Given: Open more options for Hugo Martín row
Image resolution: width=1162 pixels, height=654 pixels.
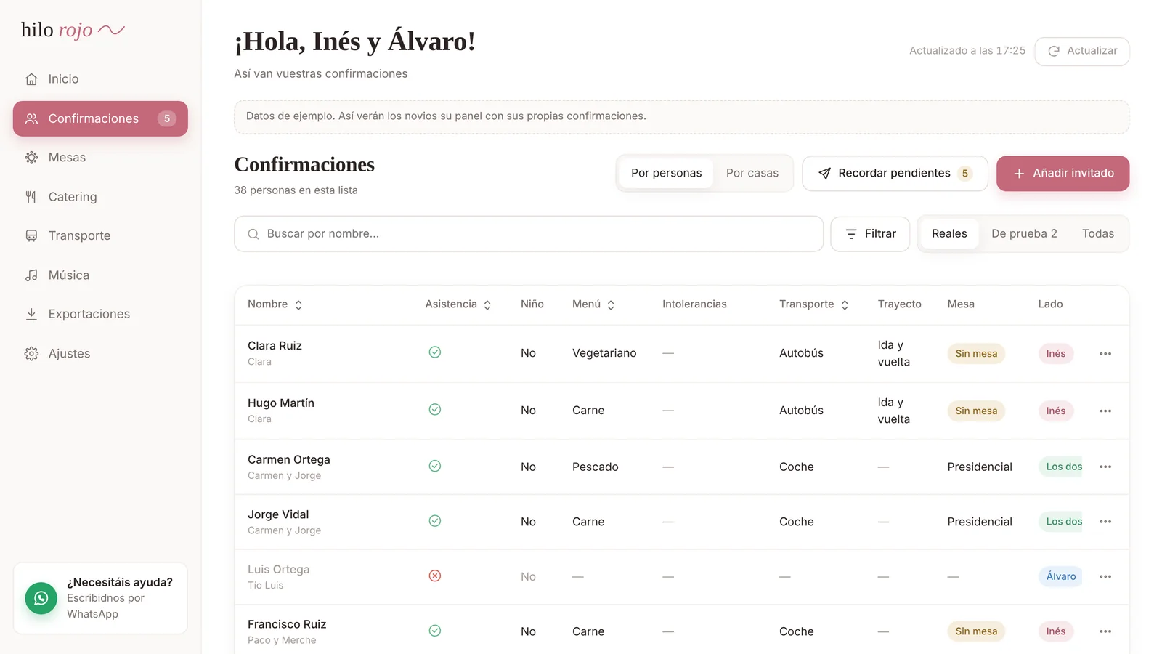Looking at the screenshot, I should 1105,411.
